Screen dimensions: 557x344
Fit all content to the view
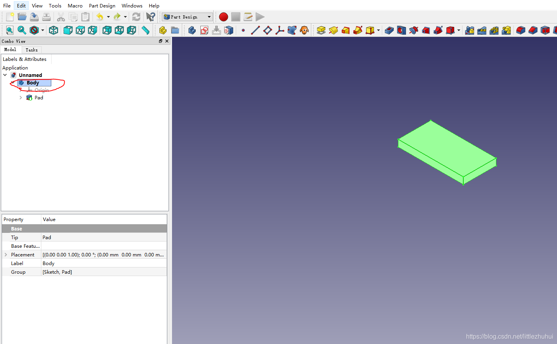click(x=10, y=30)
